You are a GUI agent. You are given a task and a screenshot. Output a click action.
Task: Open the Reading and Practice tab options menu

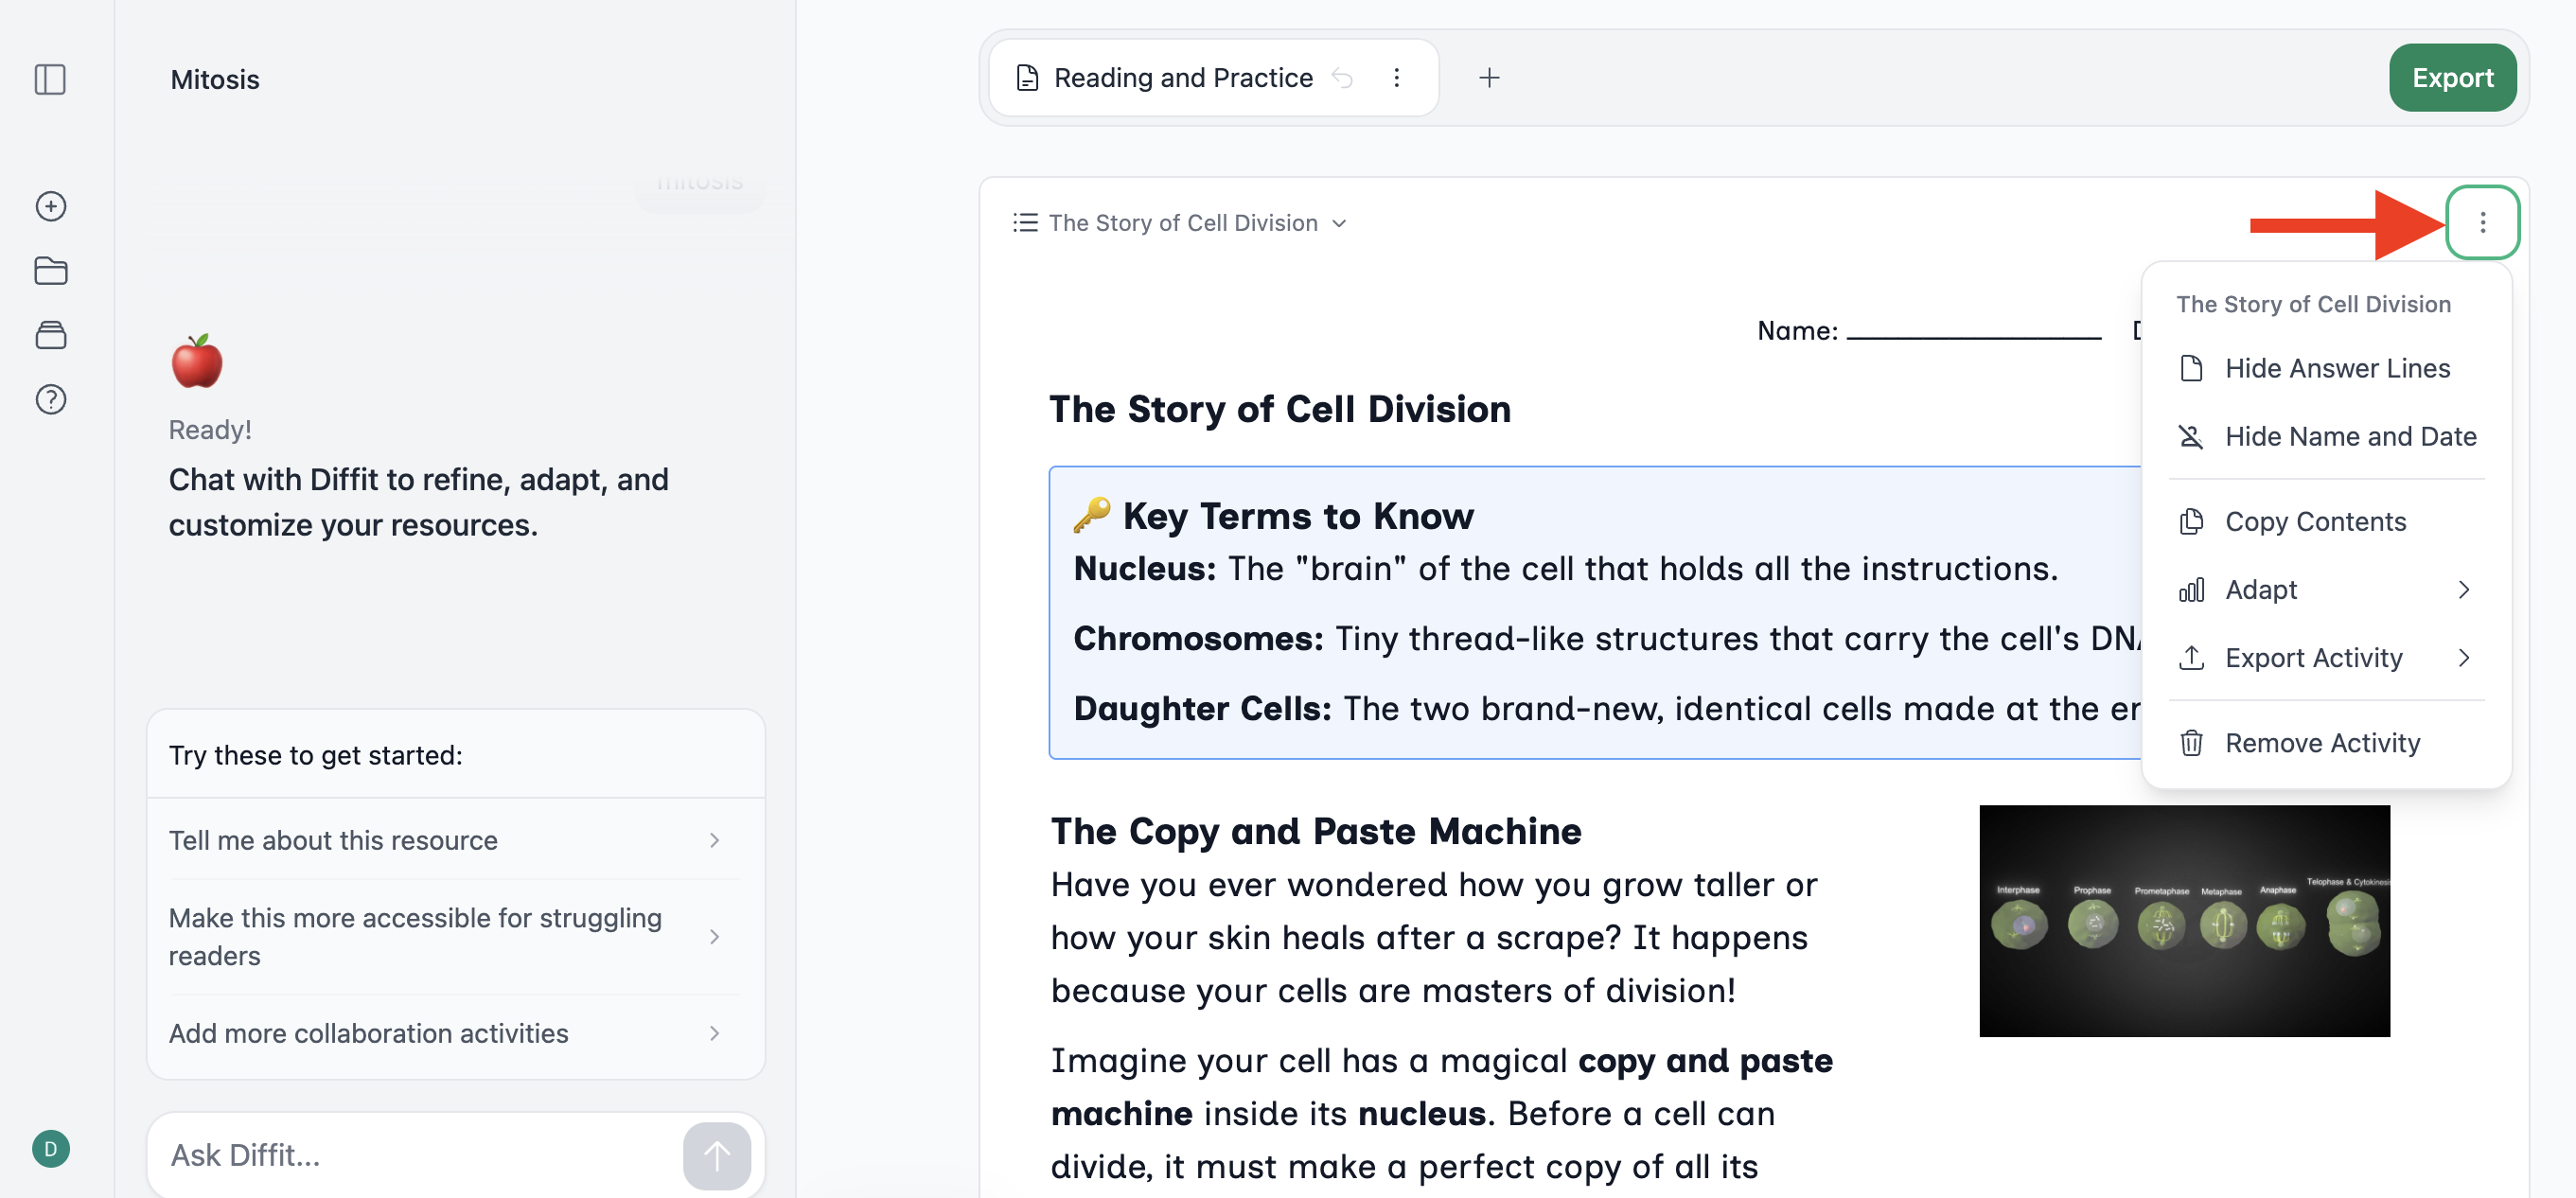[1396, 78]
